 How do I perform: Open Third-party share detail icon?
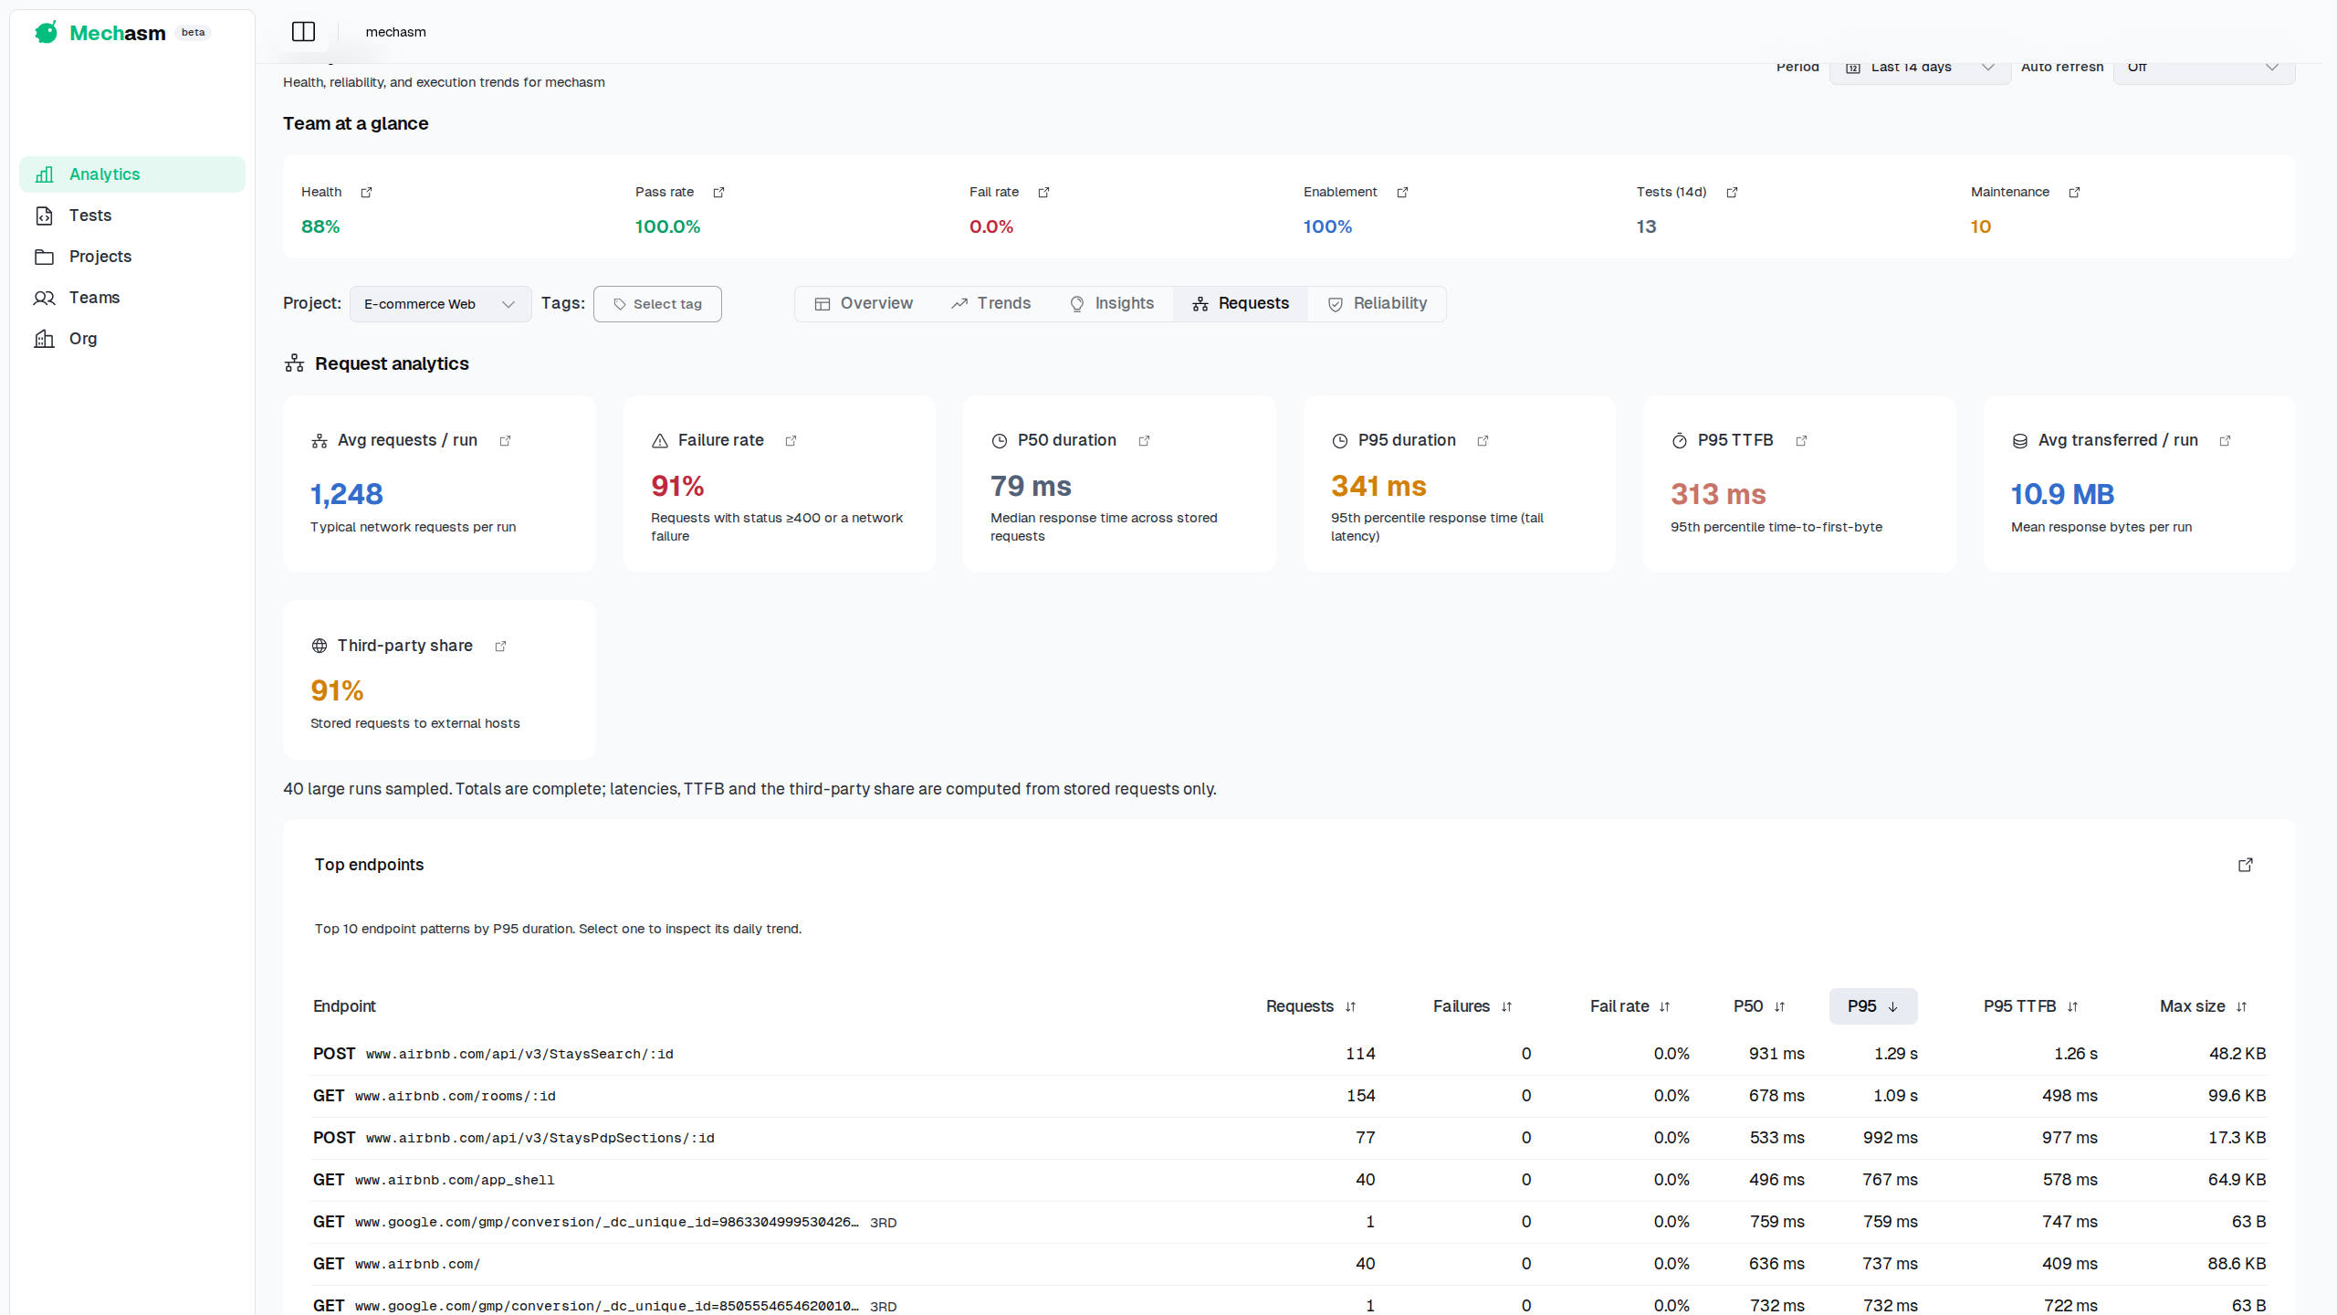500,646
